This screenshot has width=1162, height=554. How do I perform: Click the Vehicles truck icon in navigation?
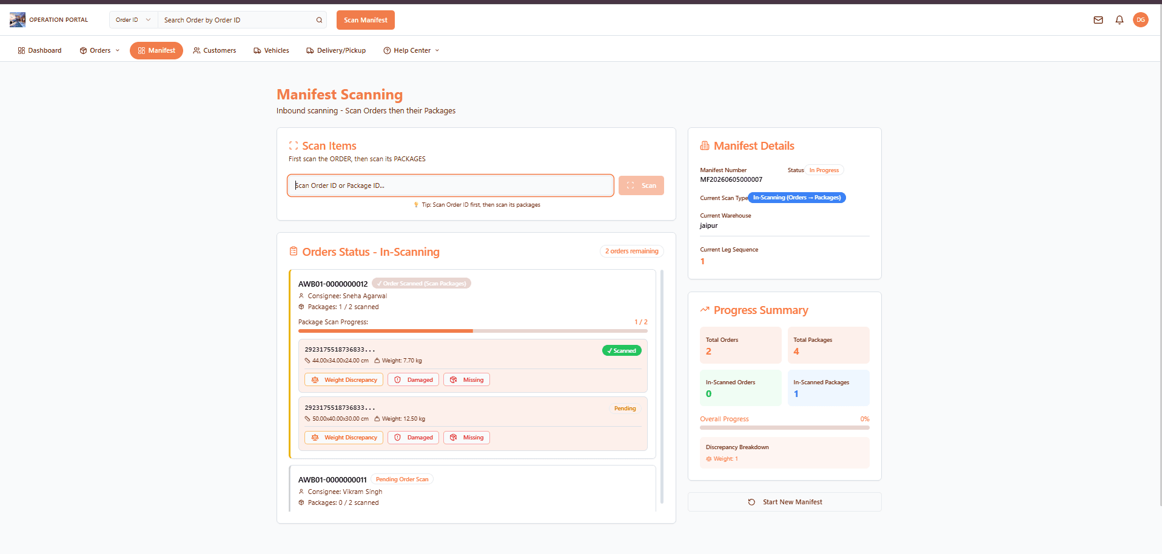[257, 51]
